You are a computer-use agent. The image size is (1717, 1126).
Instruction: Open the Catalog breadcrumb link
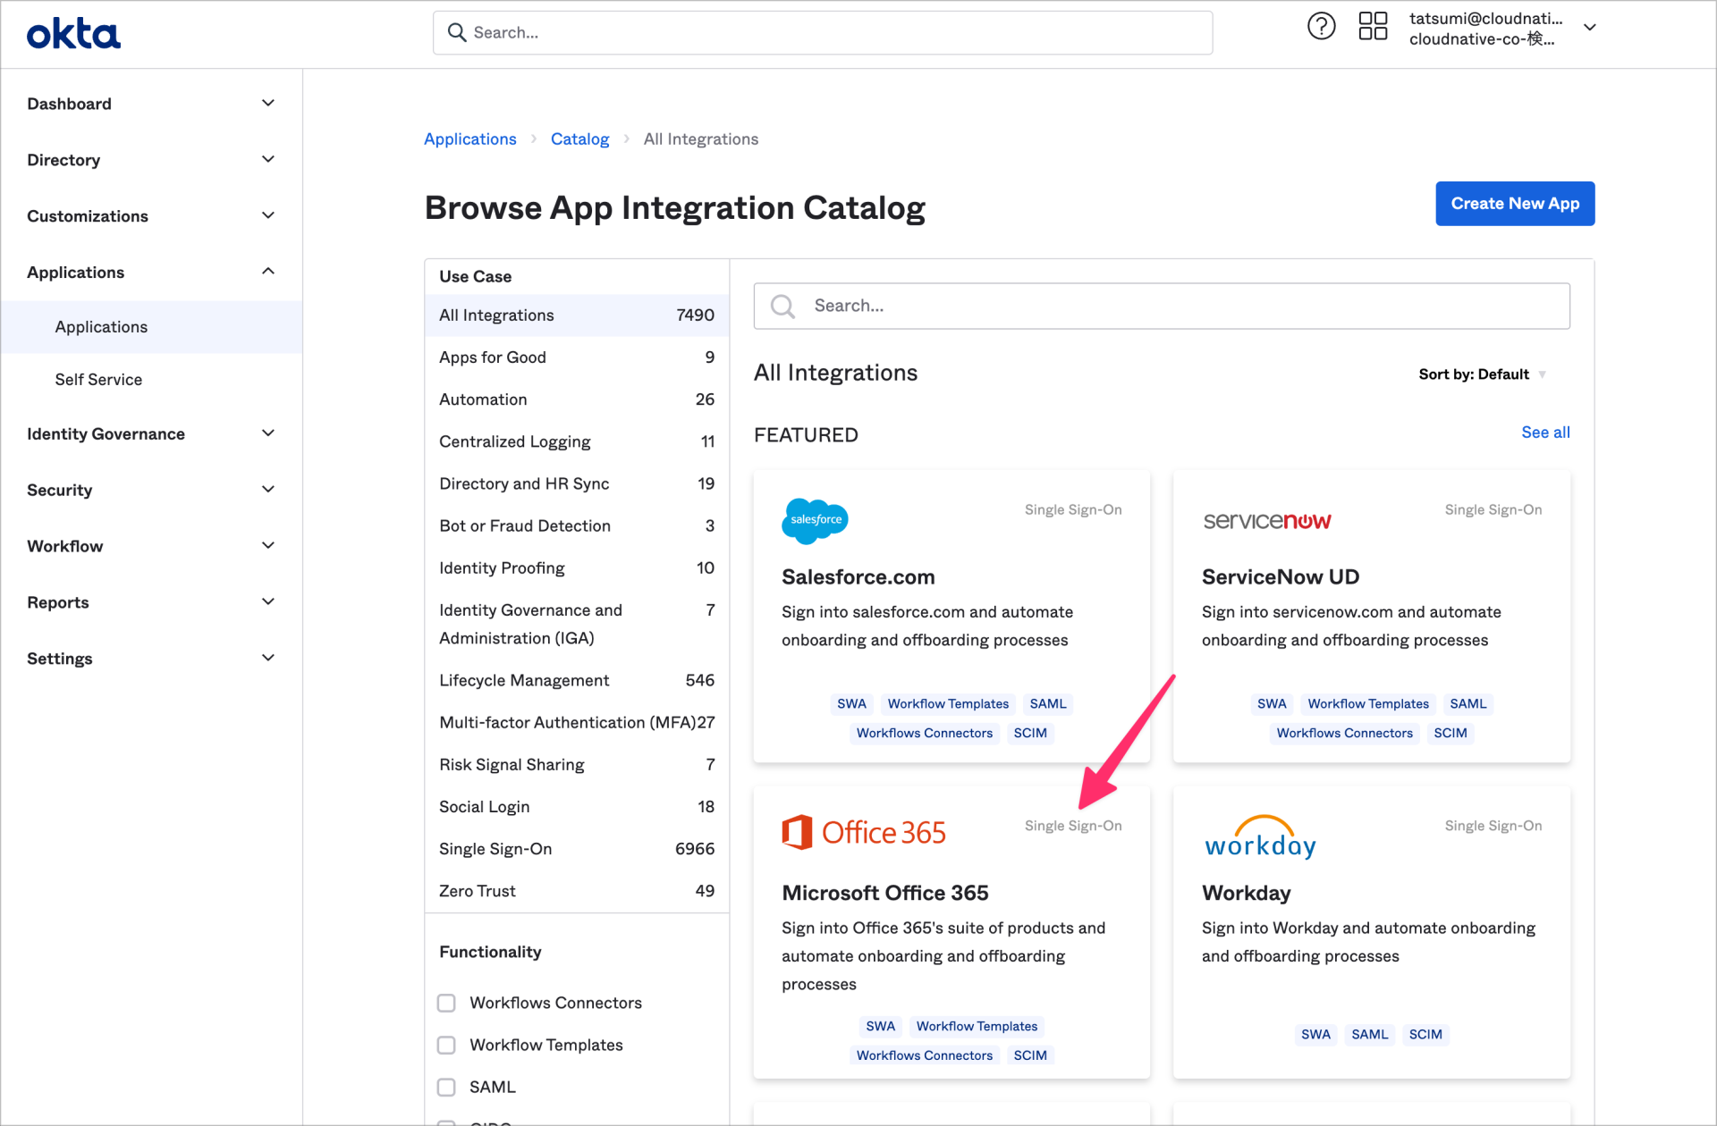coord(579,139)
